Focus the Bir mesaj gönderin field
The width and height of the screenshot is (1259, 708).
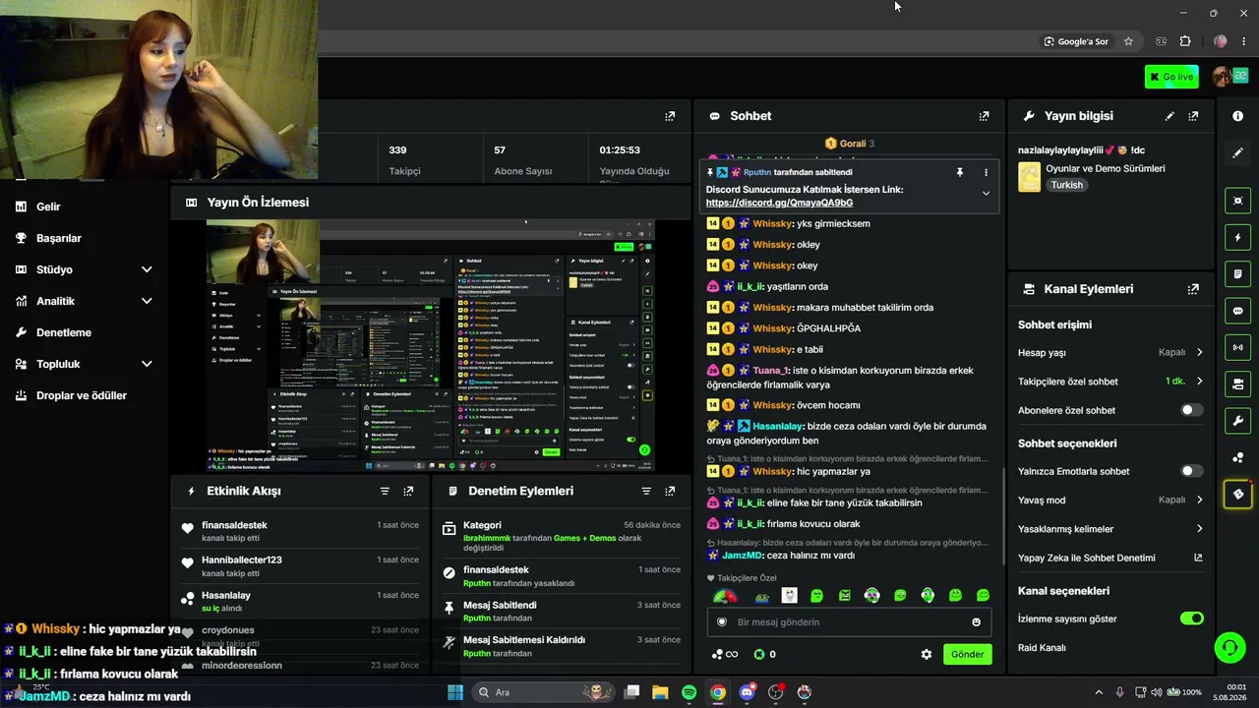click(849, 622)
